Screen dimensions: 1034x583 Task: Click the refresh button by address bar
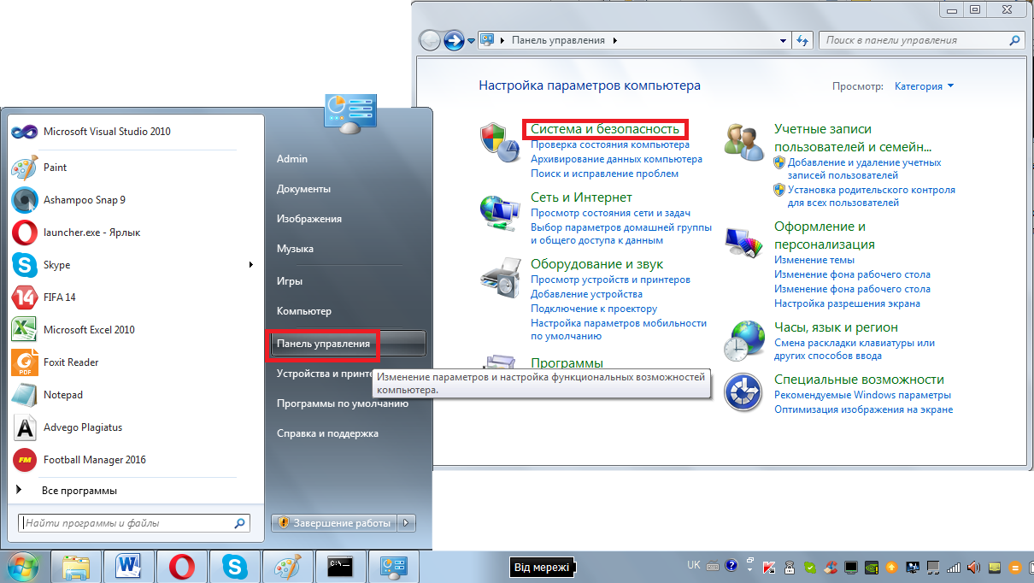(802, 40)
